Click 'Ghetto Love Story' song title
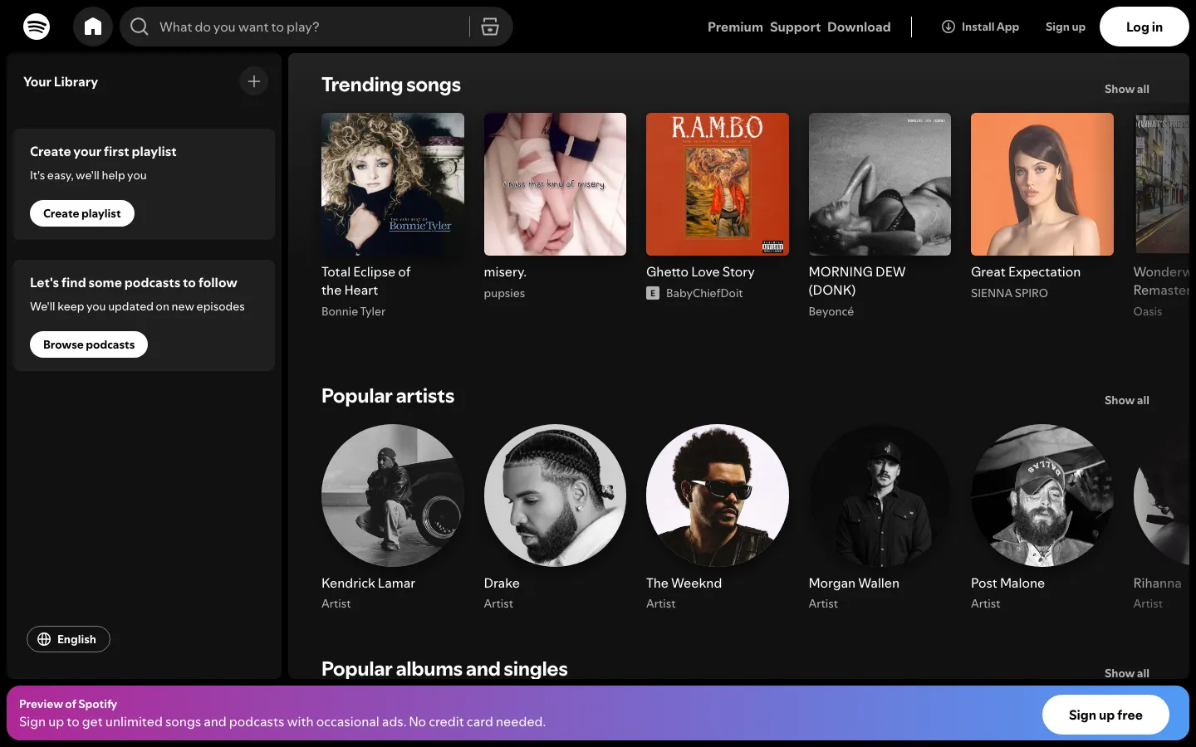This screenshot has height=747, width=1196. [x=700, y=271]
